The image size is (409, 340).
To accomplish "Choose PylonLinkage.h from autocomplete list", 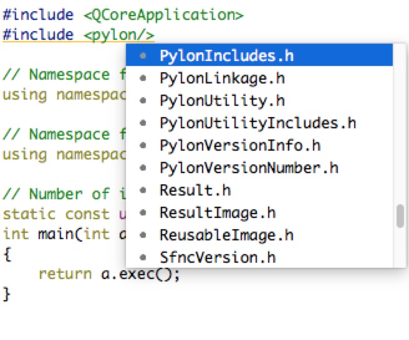I will (259, 78).
